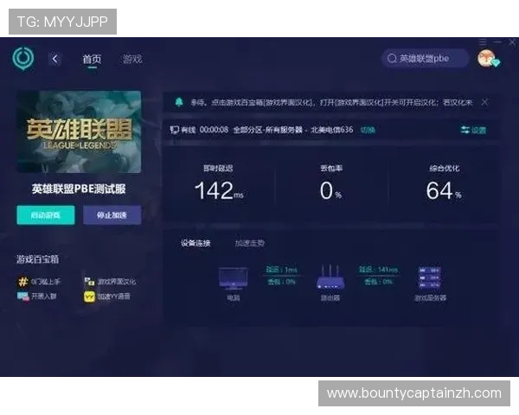This screenshot has width=519, height=415.
Task: Click the 00:00:08 elapsed timer
Action: (214, 130)
